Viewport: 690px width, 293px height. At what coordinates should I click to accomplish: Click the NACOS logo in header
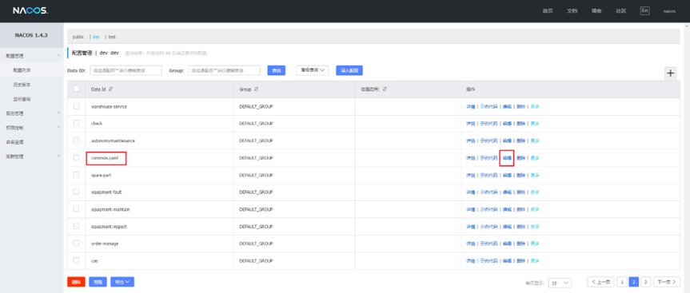(30, 11)
